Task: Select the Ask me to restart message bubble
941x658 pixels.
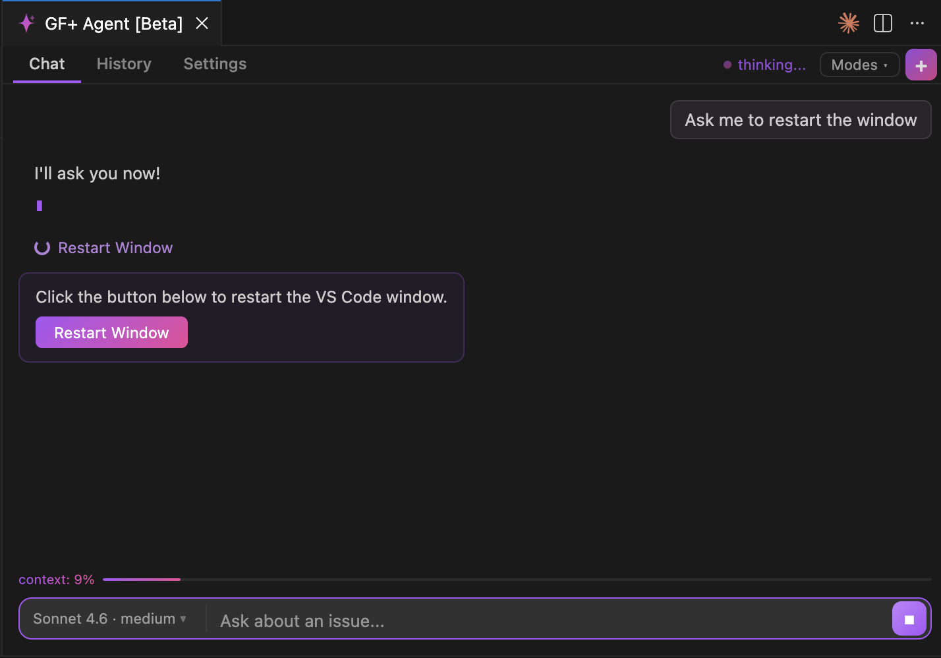Action: pos(800,119)
